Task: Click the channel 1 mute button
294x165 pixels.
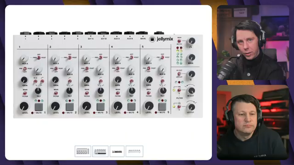Action: pos(39,107)
